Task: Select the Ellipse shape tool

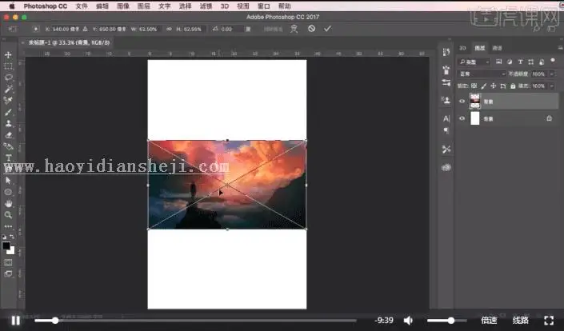Action: click(8, 192)
